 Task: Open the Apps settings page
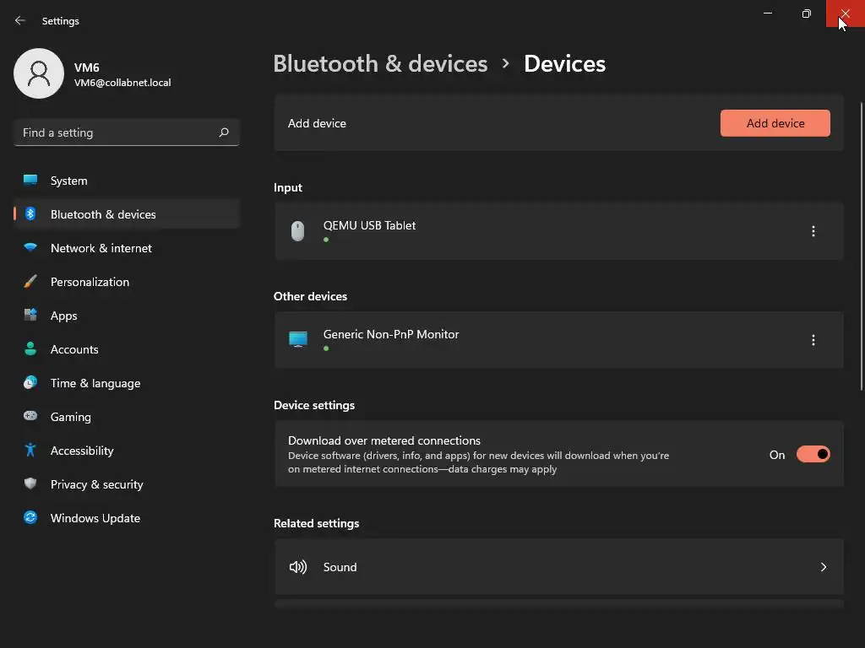[x=63, y=316]
